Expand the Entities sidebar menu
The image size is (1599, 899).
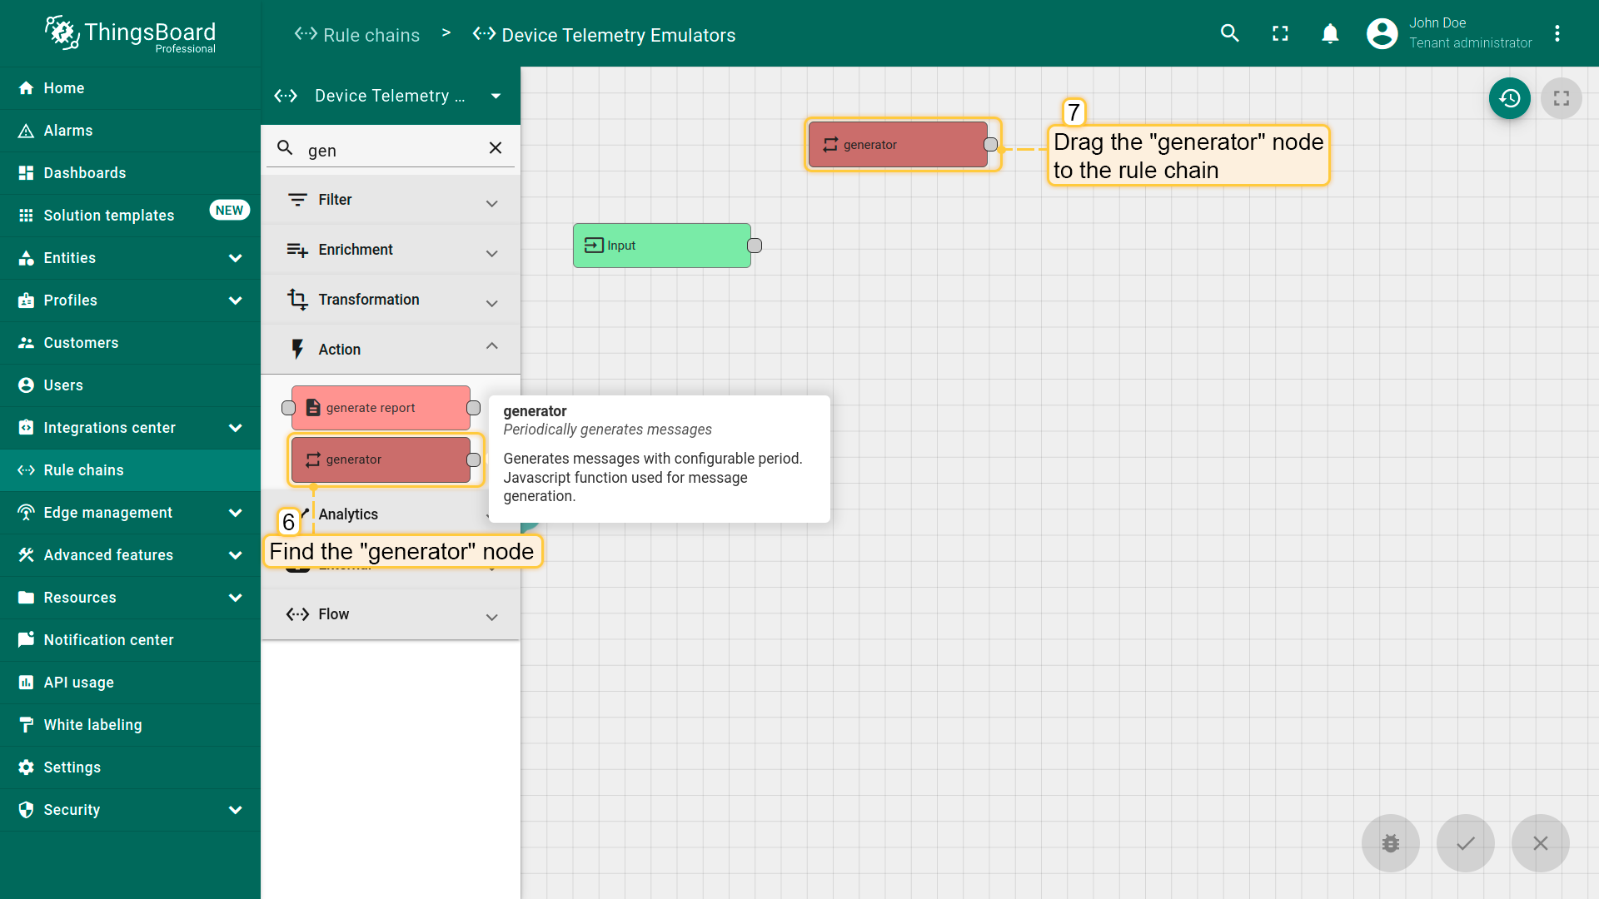(x=235, y=258)
